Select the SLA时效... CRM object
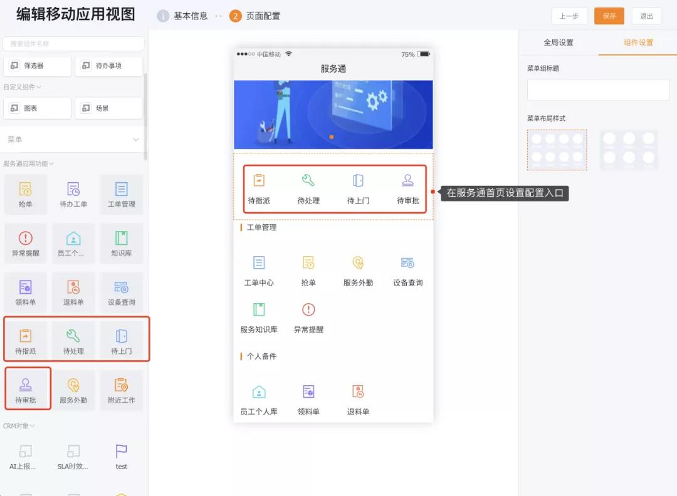The height and width of the screenshot is (496, 677). [x=73, y=457]
